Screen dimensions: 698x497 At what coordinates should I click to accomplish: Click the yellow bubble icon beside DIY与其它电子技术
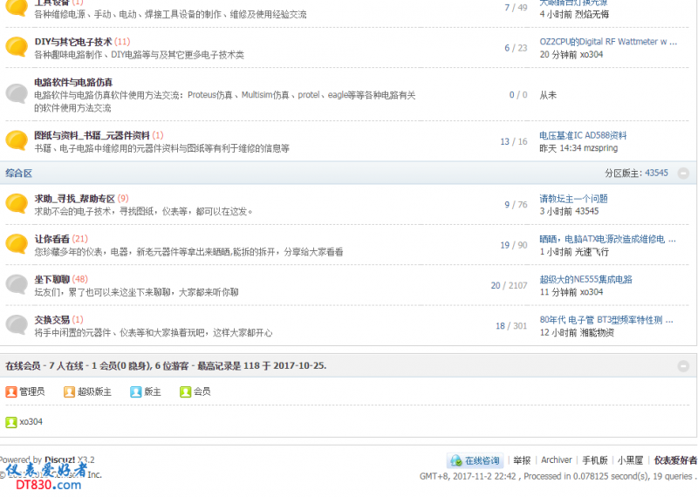pos(17,47)
